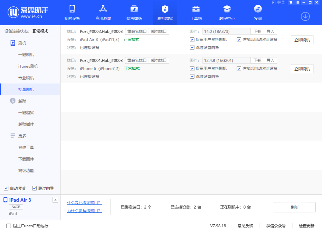
Task: Click 下载 for firmware 12.4.8 (16G201)
Action: 257,60
